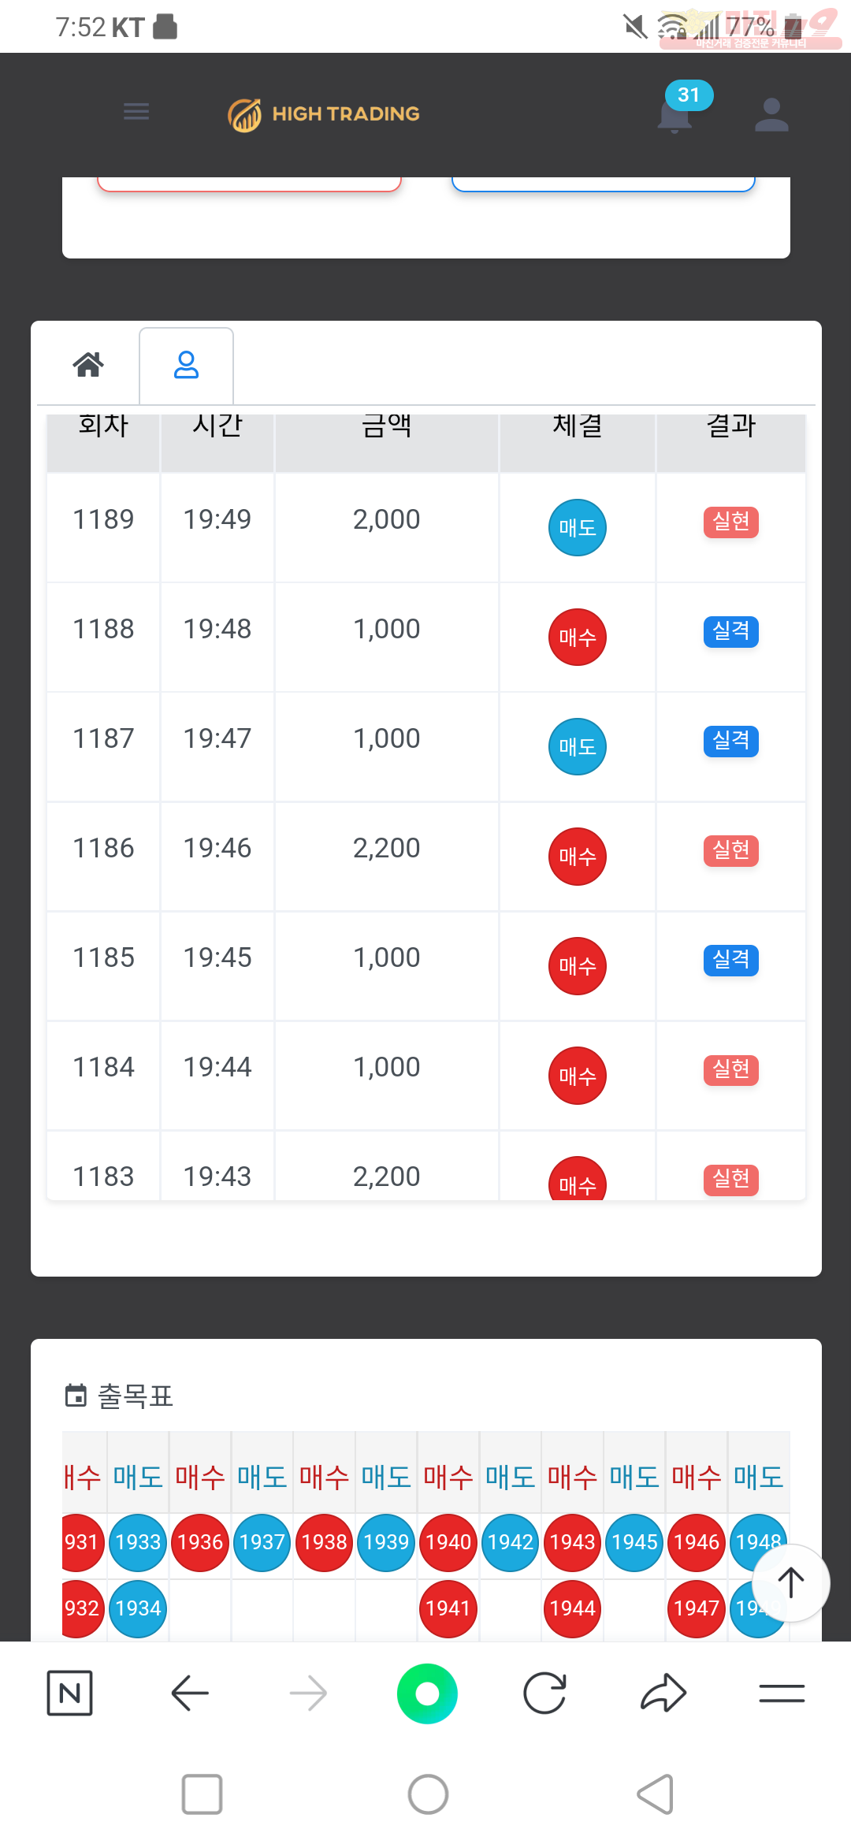The width and height of the screenshot is (851, 1844).
Task: Select round 1944 circle in 출목표
Action: point(573,1608)
